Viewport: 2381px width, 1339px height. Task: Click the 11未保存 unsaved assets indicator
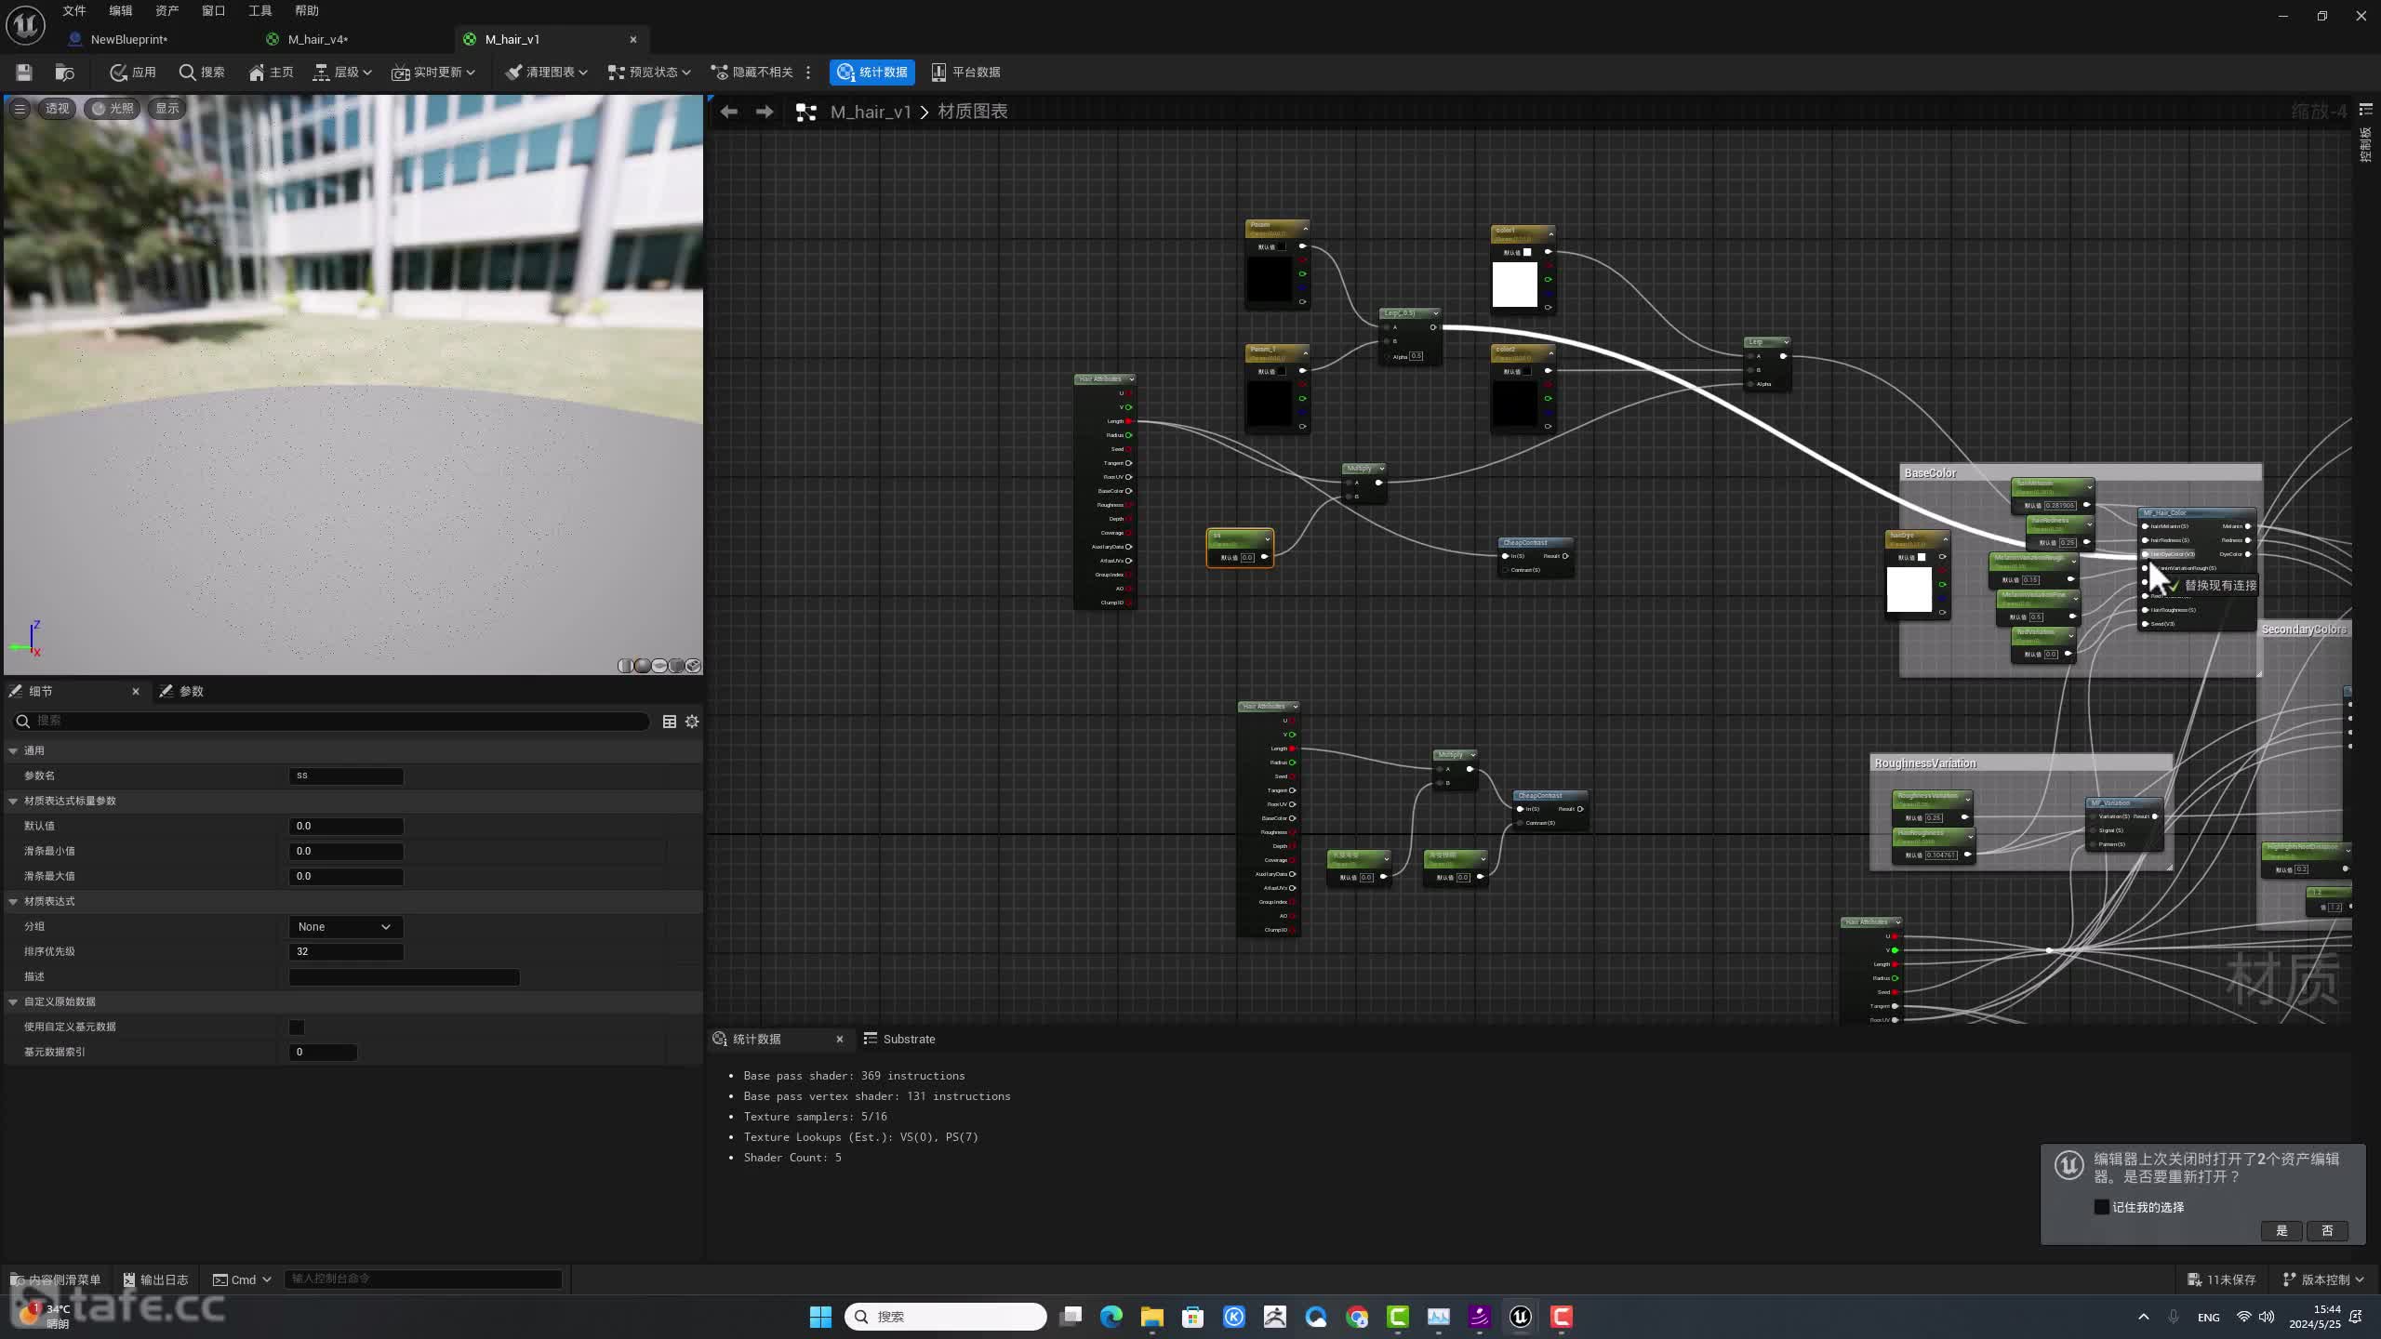click(x=2221, y=1279)
